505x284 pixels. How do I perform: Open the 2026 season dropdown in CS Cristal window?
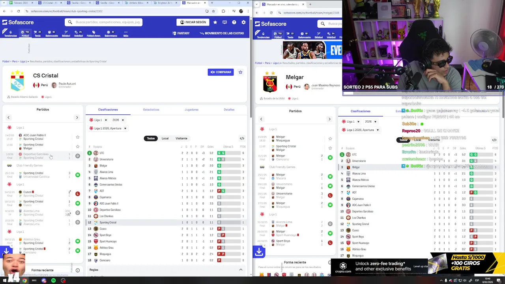click(x=118, y=120)
